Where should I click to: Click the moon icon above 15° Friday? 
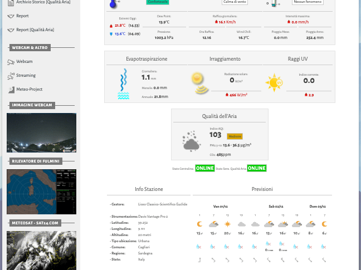point(199,224)
